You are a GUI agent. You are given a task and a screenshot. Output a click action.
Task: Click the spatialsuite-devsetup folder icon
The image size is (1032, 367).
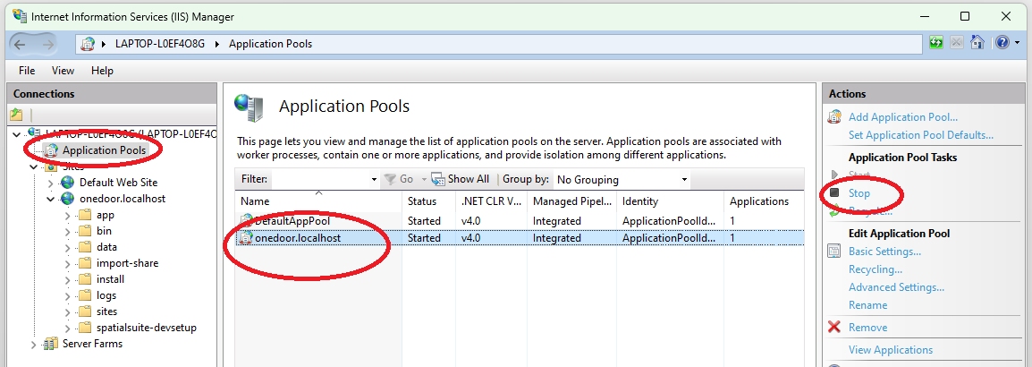pyautogui.click(x=84, y=328)
